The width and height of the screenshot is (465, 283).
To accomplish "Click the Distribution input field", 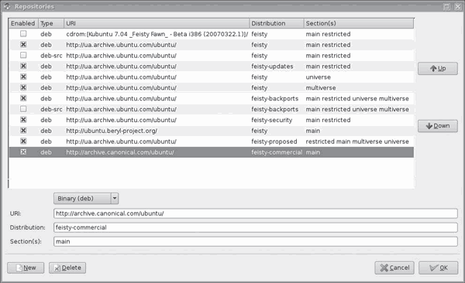I will [x=256, y=227].
